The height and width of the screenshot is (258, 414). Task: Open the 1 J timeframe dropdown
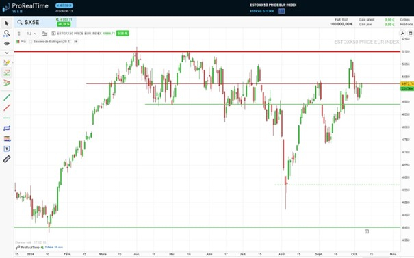click(31, 34)
